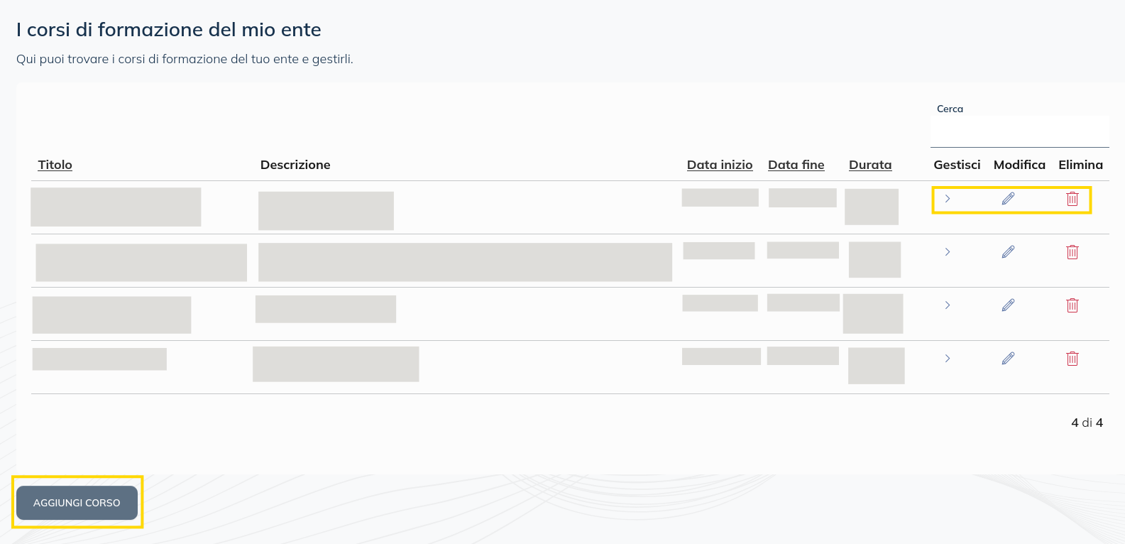The image size is (1125, 544).
Task: Click the red trash icon on the second row
Action: 1072,252
